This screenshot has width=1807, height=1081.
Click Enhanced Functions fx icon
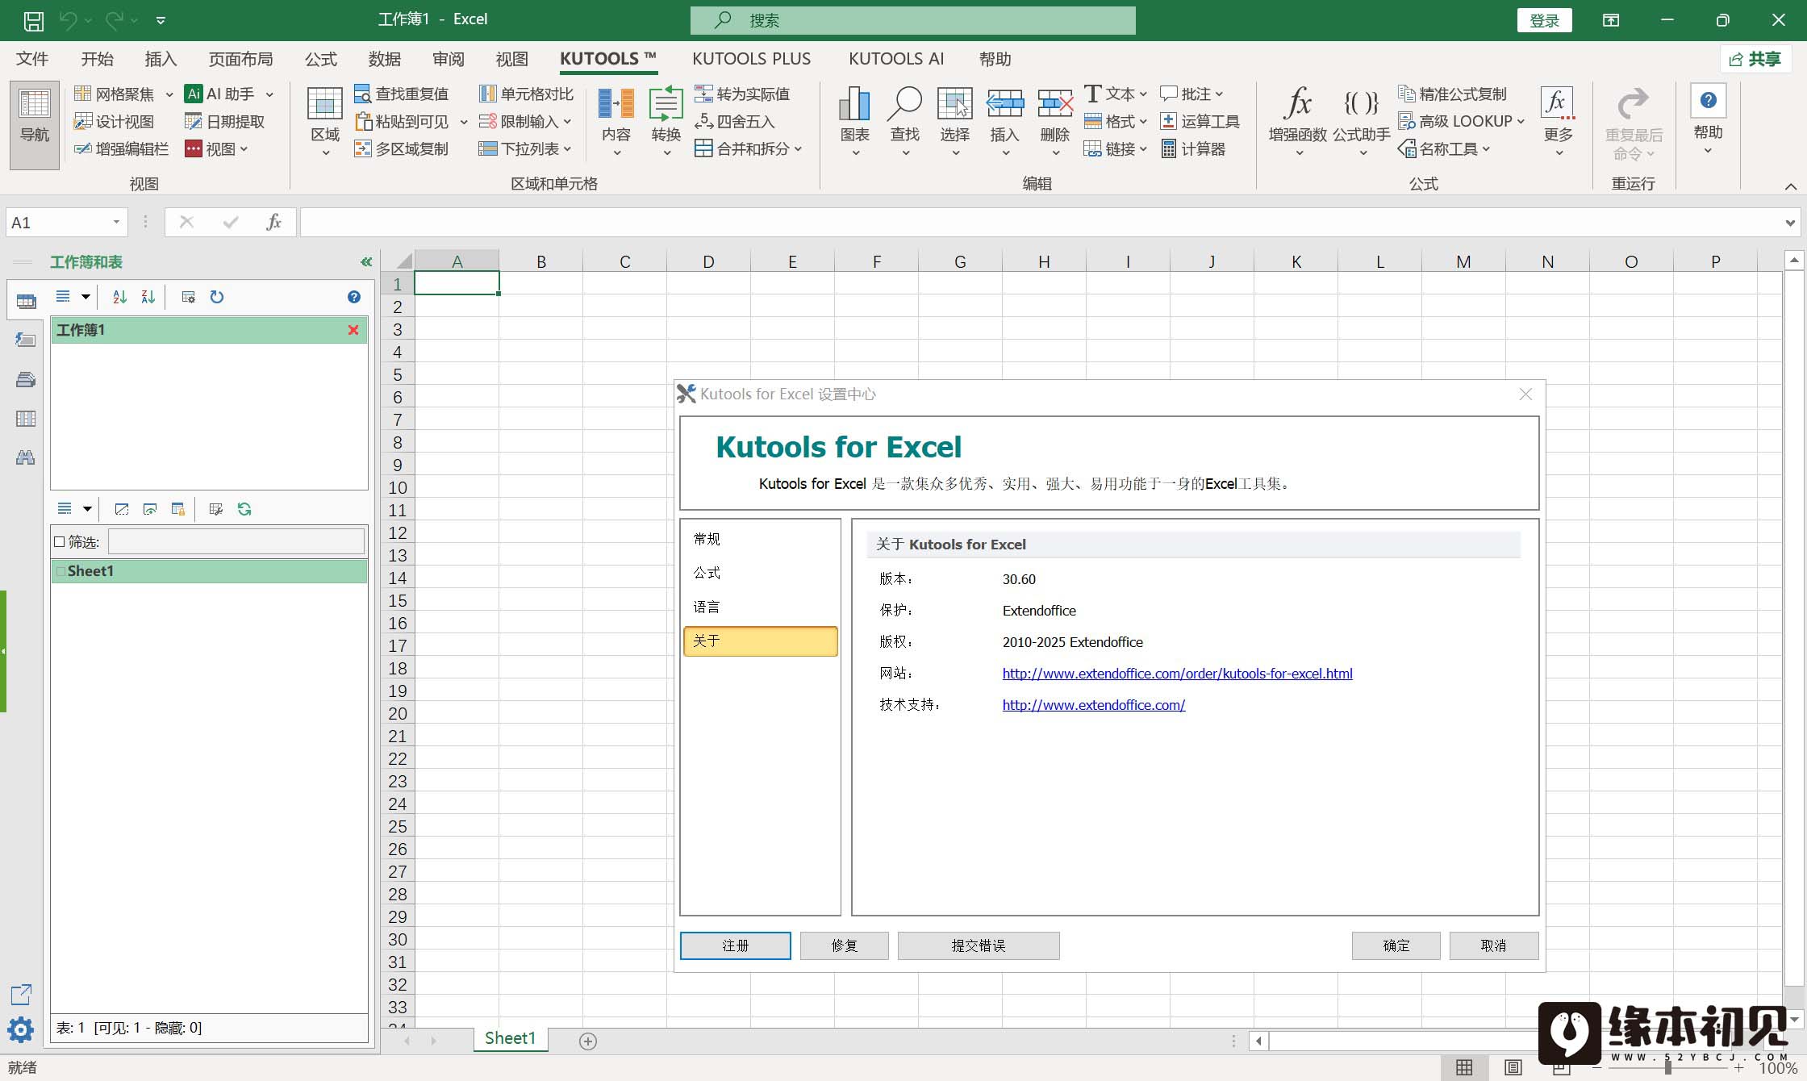pos(1297,121)
